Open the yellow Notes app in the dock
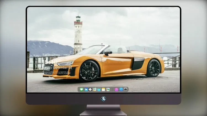 104,89
